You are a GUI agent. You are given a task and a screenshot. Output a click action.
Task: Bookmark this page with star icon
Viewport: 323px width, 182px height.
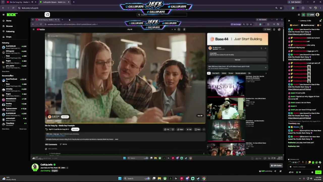(x=281, y=8)
